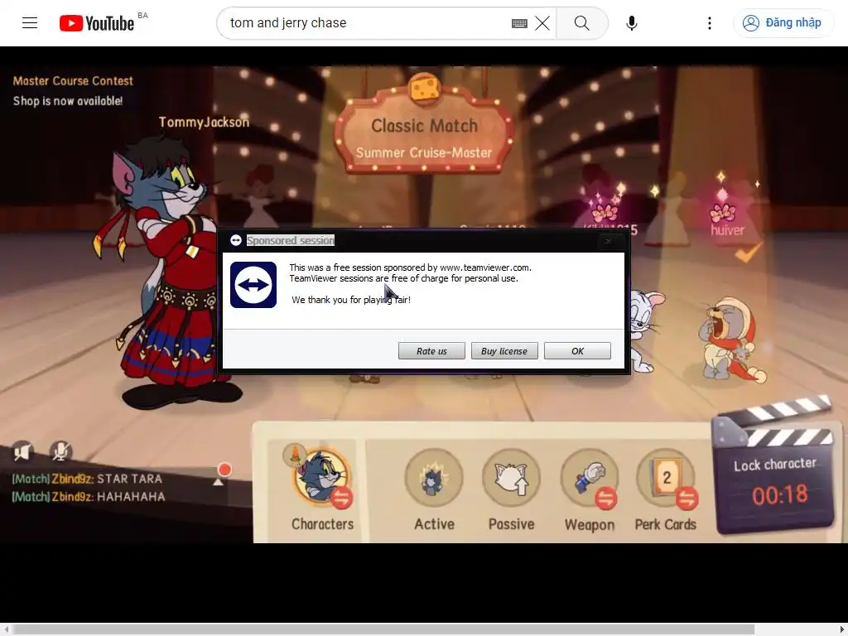Click the red chat notification dot

tap(224, 470)
